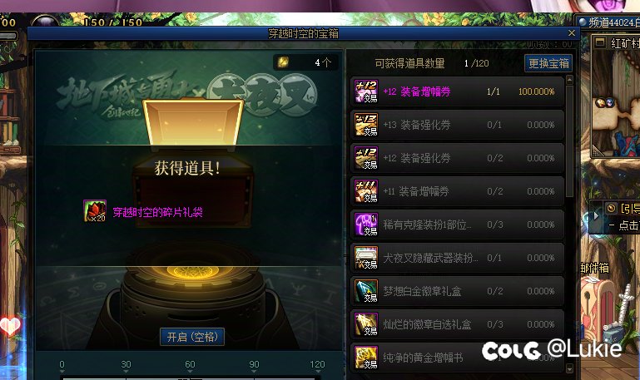Click the 纯净的黄金增幅书 item icon
Viewport: 640px width, 380px height.
point(365,358)
